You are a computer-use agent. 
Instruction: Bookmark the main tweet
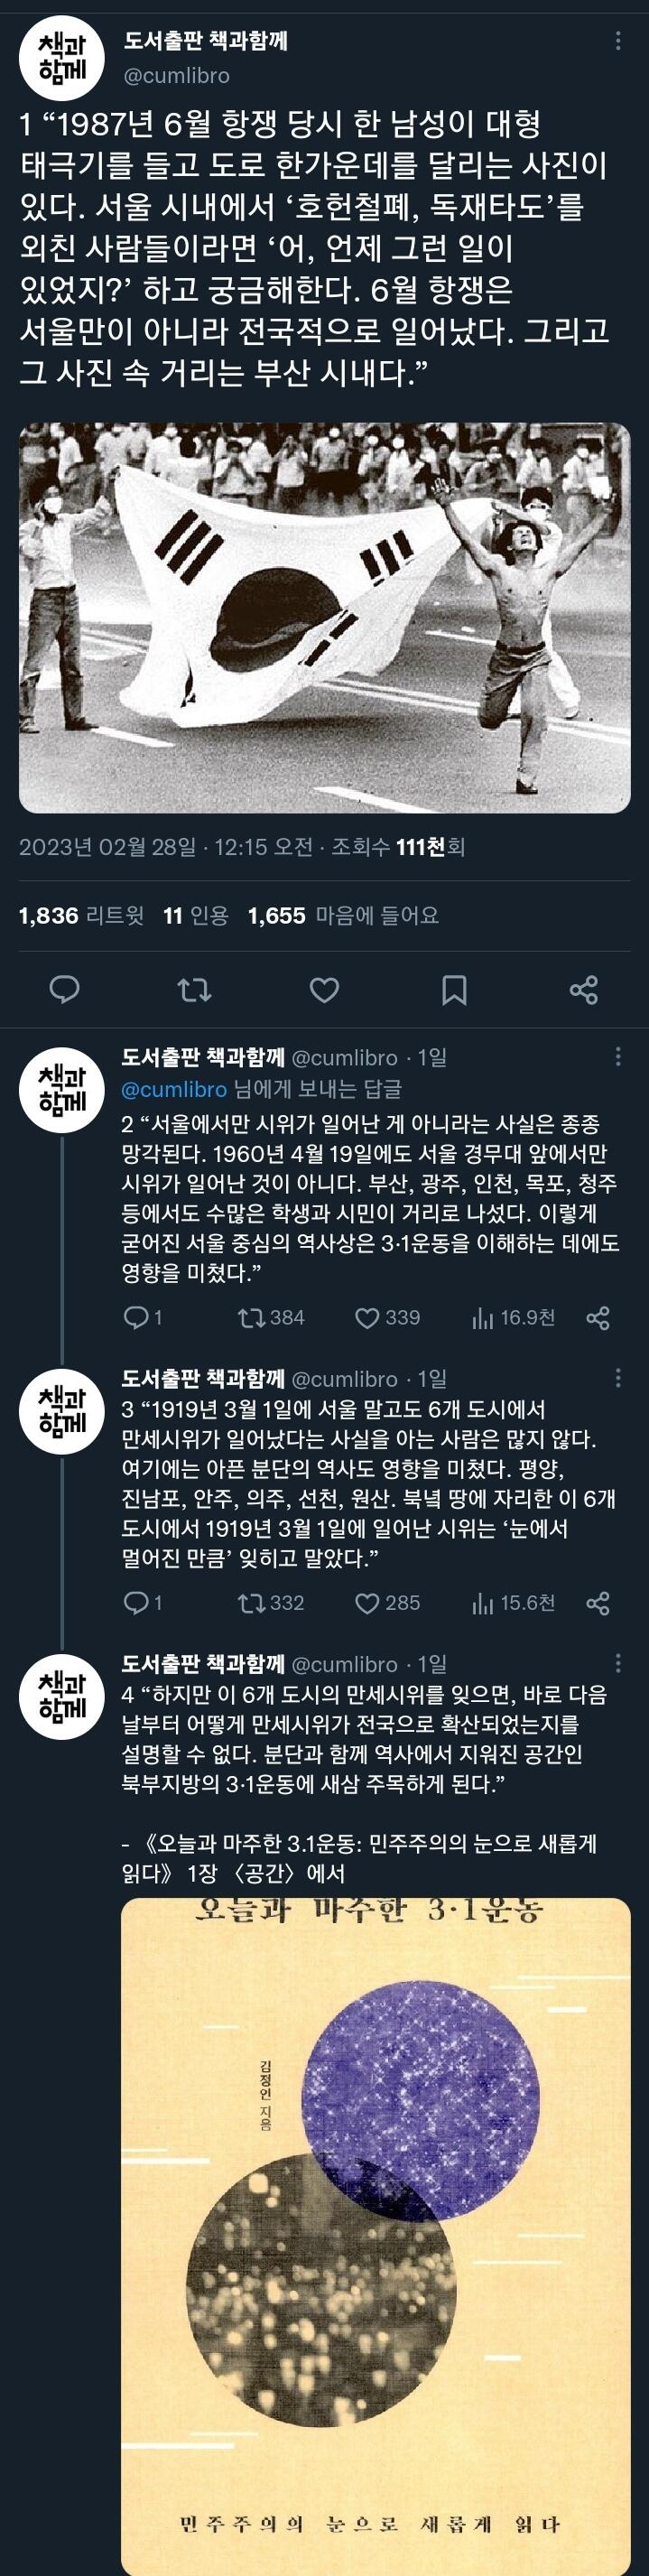pos(454,990)
